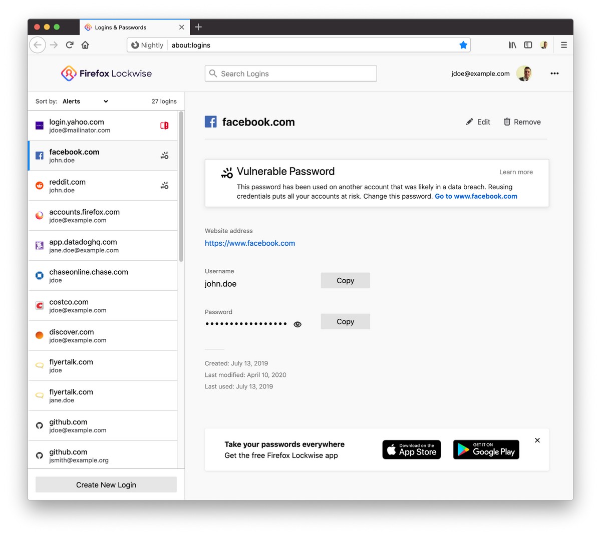The height and width of the screenshot is (537, 601).
Task: Copy the facebook.com password
Action: click(346, 322)
